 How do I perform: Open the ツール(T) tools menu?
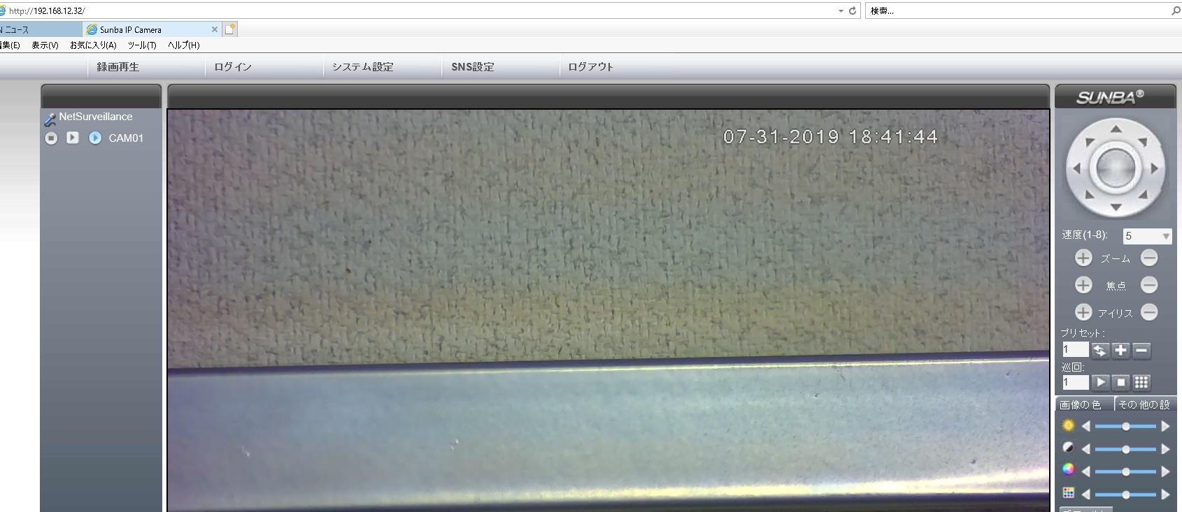pos(142,45)
